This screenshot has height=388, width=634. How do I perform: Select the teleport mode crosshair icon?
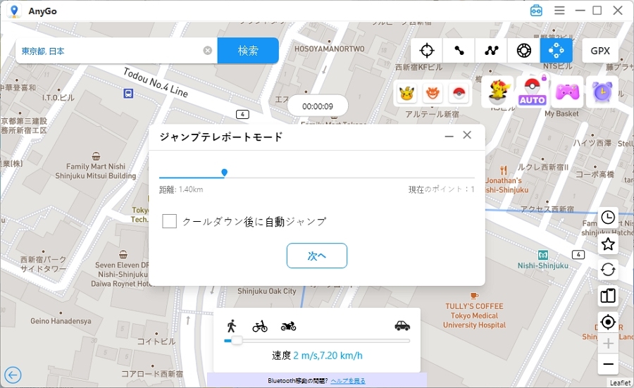tap(426, 51)
